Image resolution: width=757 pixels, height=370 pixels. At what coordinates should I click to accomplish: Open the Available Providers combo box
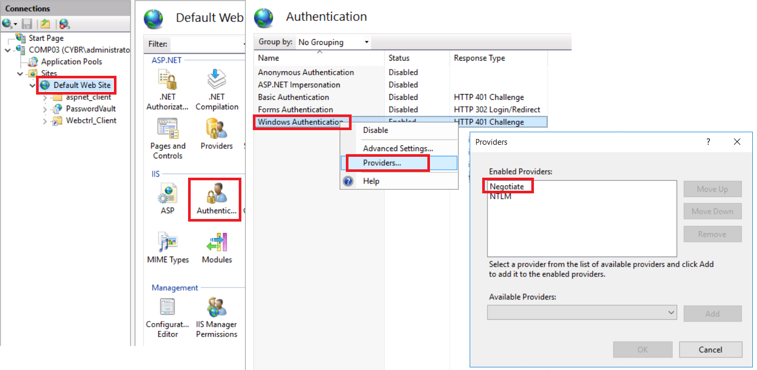pyautogui.click(x=582, y=313)
